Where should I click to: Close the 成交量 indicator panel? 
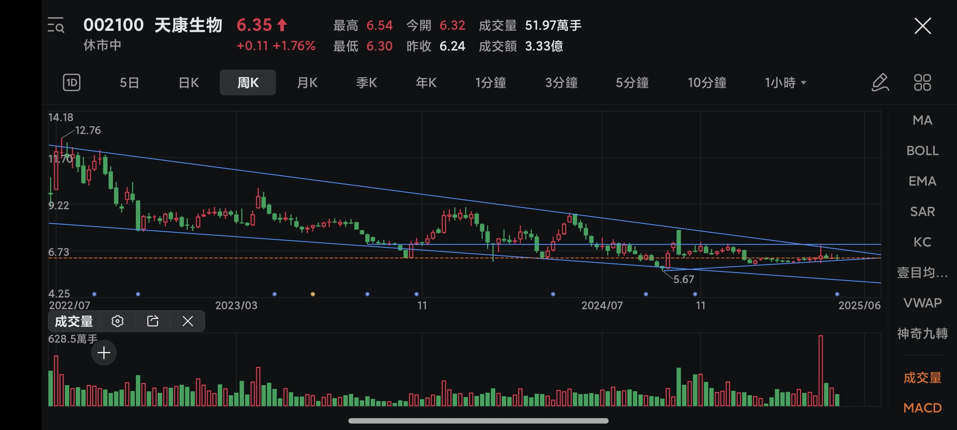(187, 321)
